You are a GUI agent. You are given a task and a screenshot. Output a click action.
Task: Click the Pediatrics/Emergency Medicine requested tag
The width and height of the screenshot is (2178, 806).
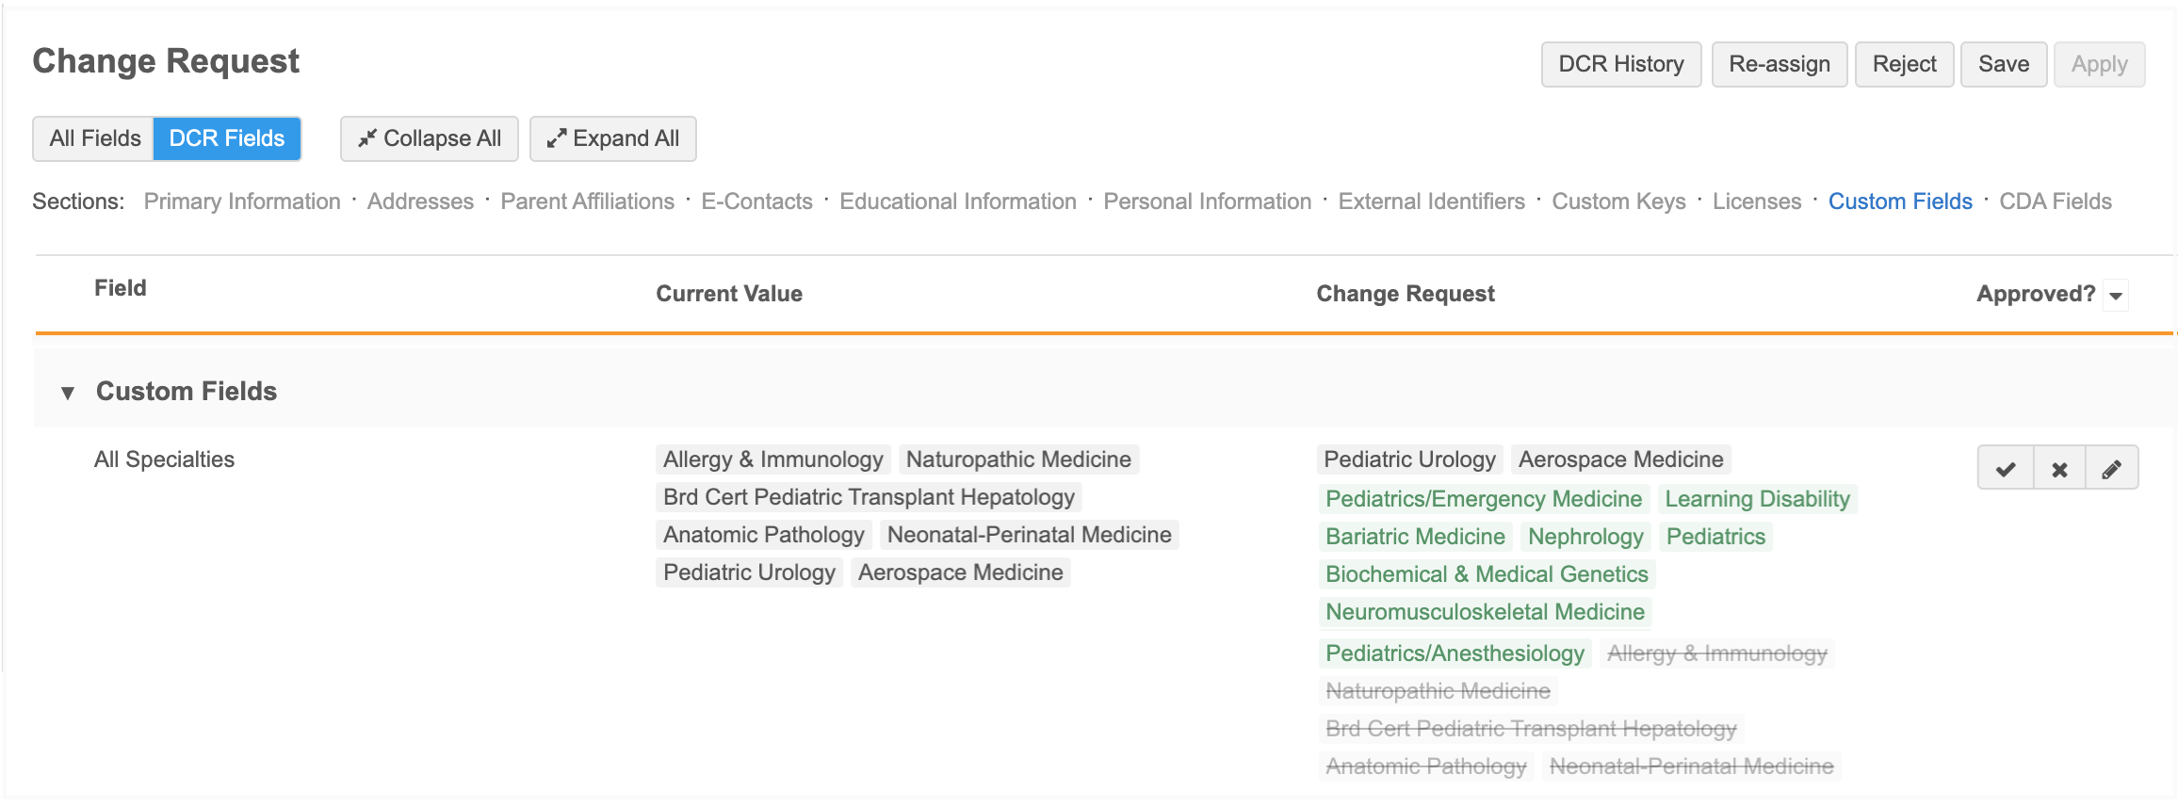[x=1484, y=499]
